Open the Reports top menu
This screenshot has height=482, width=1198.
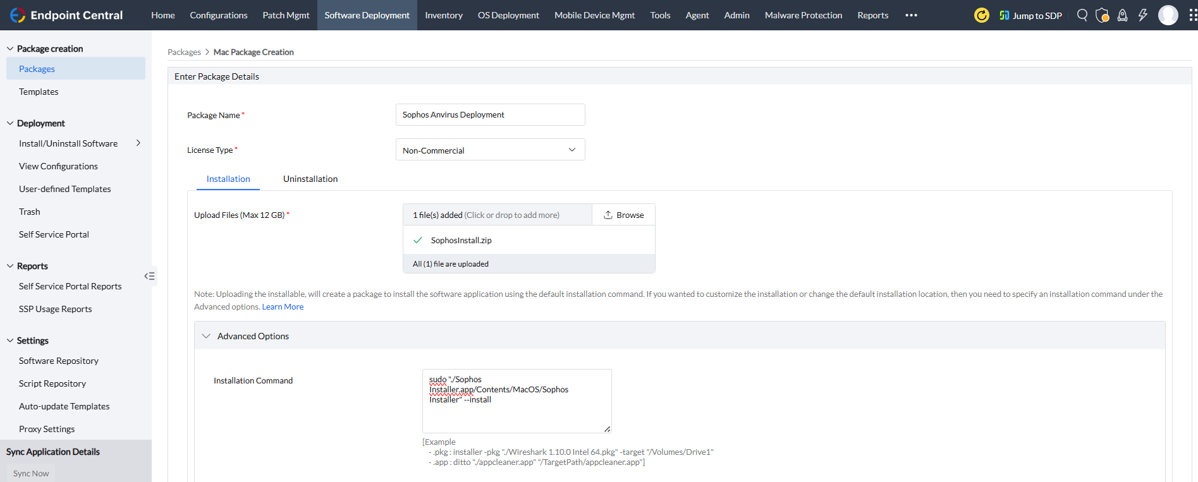coord(873,15)
